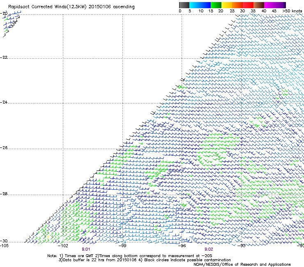
Task: Click the 9:01 swath time marker
Action: pos(86,249)
